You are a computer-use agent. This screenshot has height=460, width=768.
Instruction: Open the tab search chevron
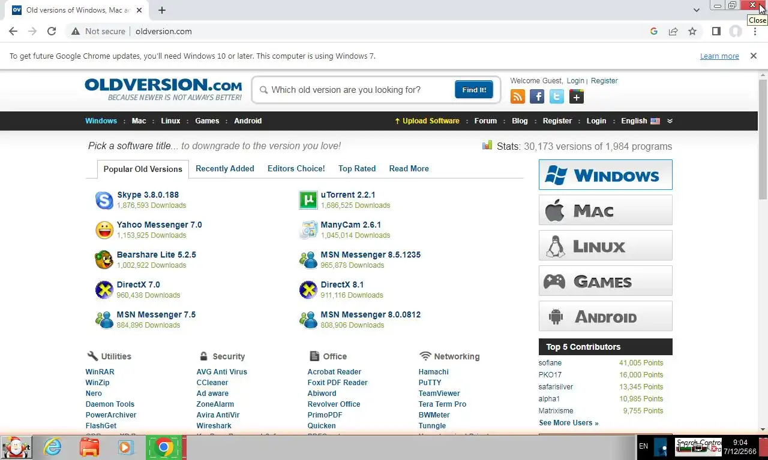696,10
